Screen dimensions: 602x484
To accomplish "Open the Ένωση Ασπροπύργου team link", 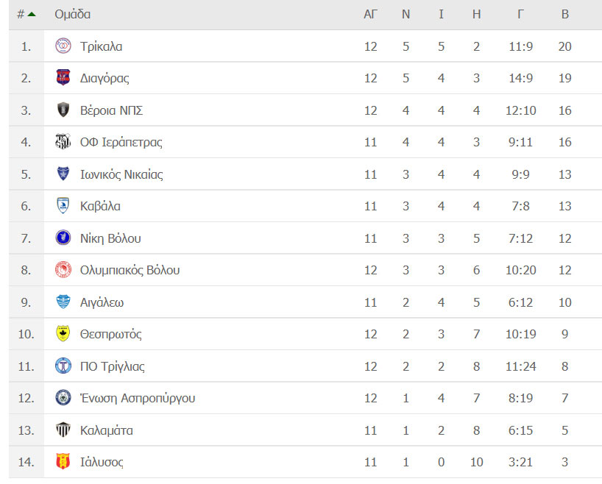I will (x=138, y=398).
